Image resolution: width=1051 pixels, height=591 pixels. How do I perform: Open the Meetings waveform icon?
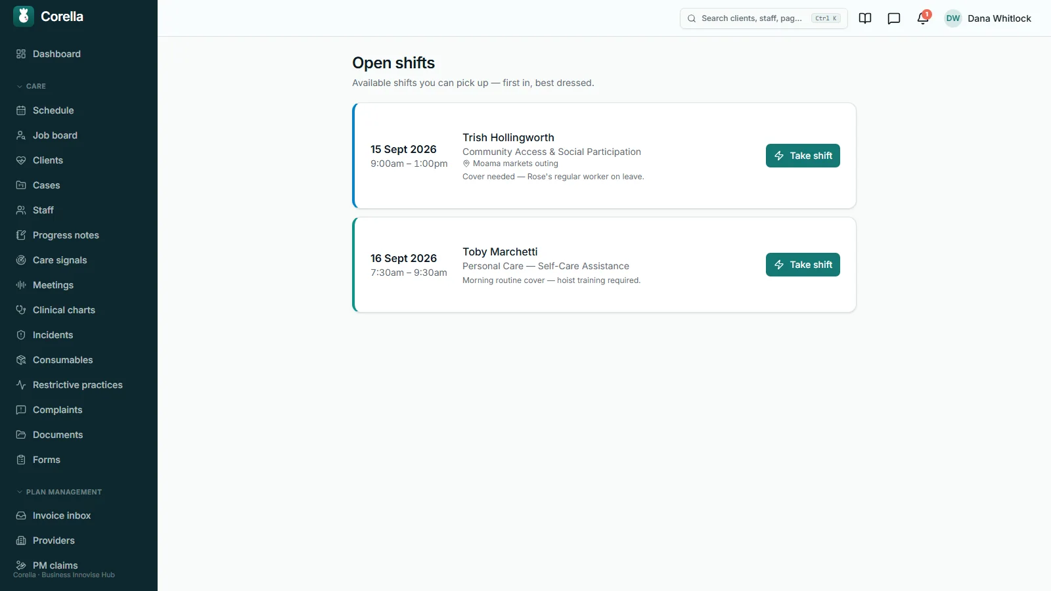pos(21,285)
